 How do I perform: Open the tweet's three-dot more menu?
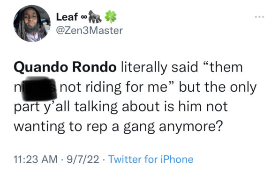pos(259,17)
